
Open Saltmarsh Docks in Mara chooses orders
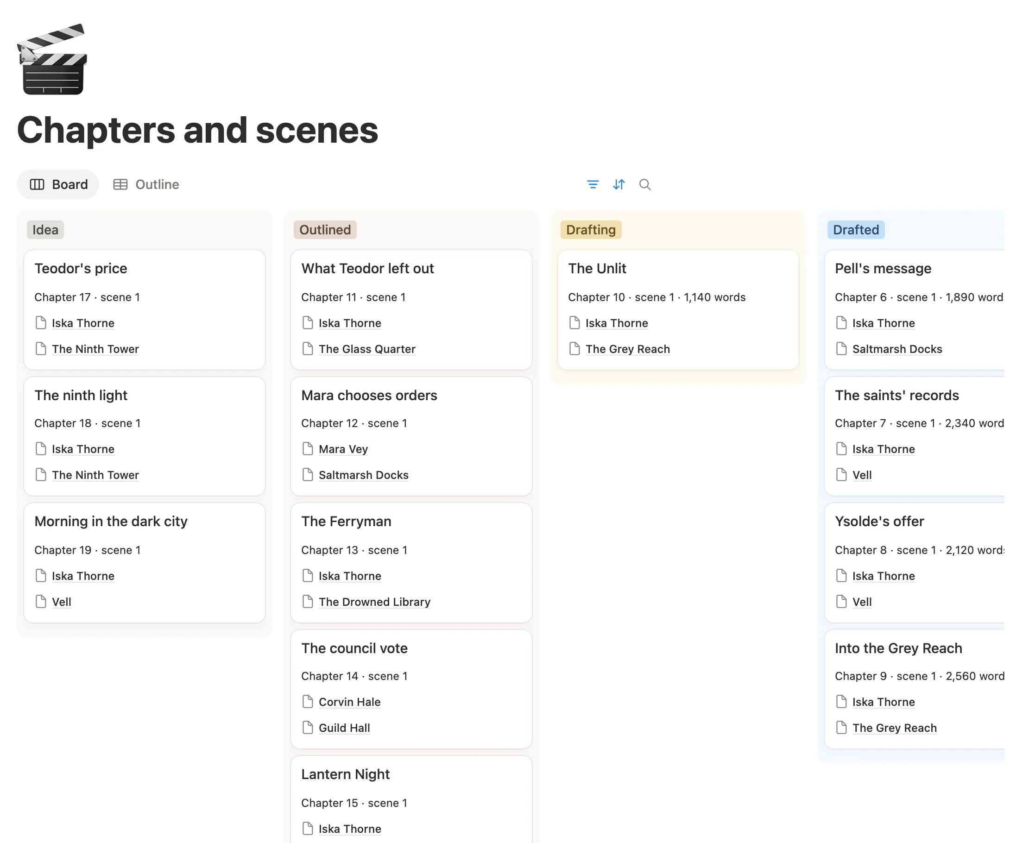pos(364,475)
